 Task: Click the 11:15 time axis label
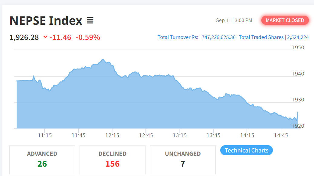tap(45, 136)
